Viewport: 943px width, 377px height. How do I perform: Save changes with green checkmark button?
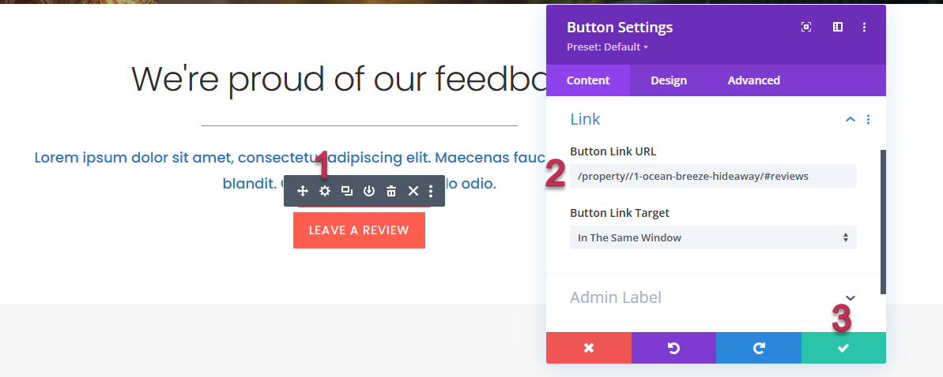coord(843,348)
